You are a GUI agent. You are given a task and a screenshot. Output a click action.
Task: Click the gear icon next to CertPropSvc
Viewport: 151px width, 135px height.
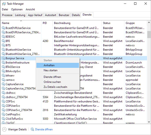[x=3, y=114]
